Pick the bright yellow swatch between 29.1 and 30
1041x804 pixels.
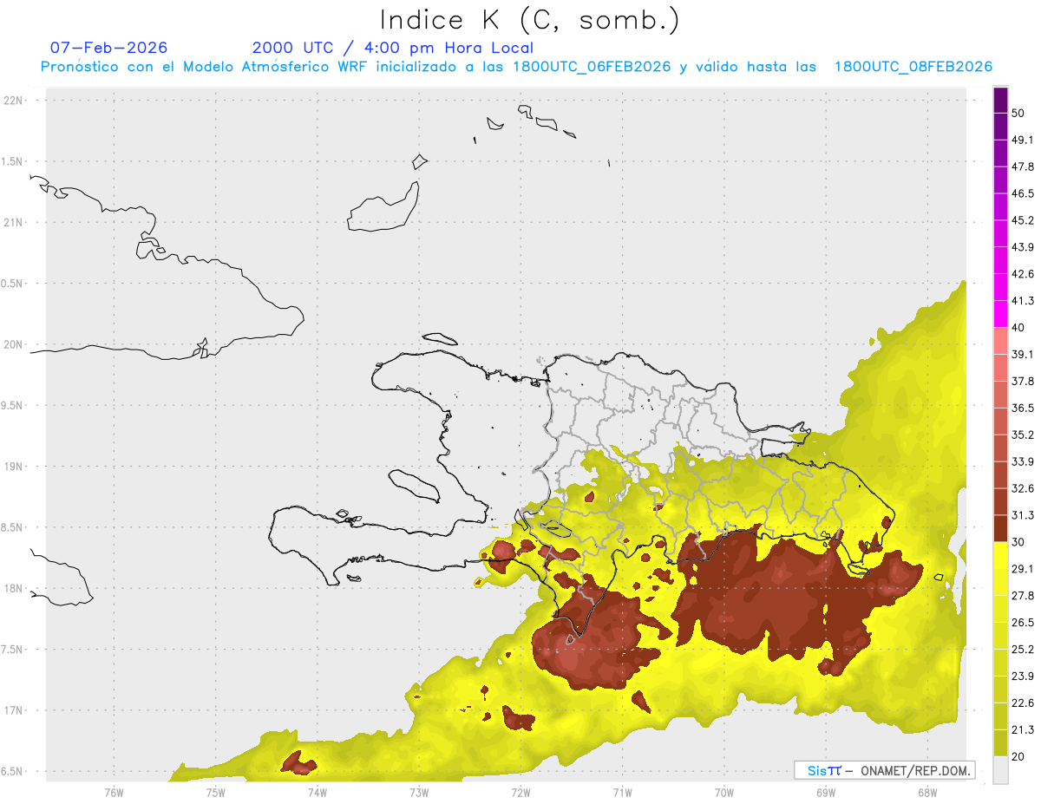click(1000, 555)
